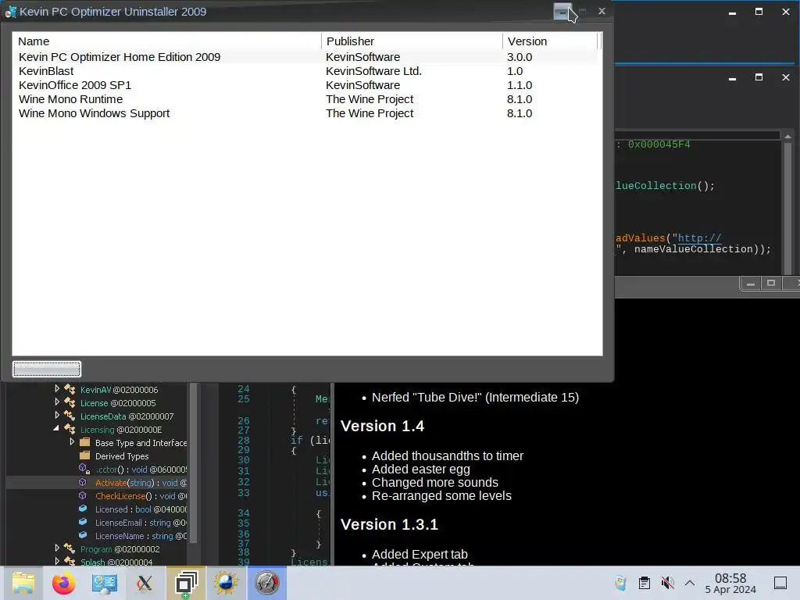Expand the License @02000005 node

57,402
